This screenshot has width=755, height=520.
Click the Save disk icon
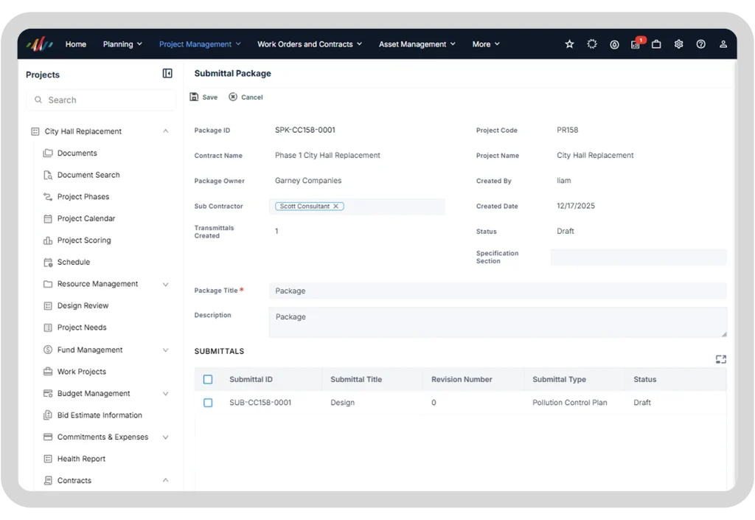pyautogui.click(x=194, y=97)
